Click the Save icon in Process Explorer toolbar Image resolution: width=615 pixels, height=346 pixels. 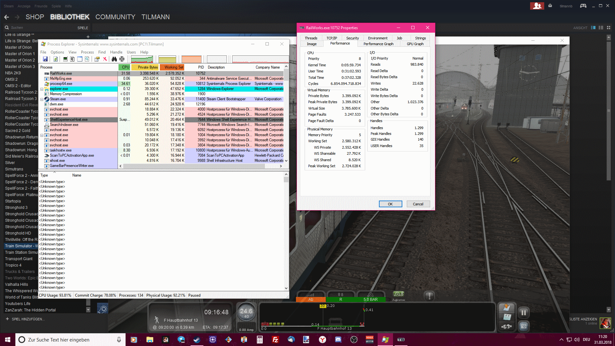pos(45,59)
